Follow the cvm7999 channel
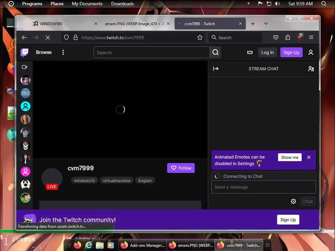The image size is (335, 251). click(x=181, y=168)
